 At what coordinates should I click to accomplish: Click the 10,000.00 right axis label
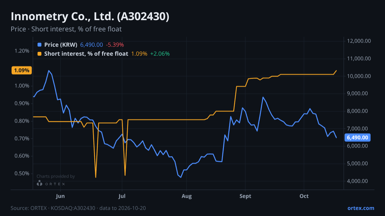tap(359, 76)
